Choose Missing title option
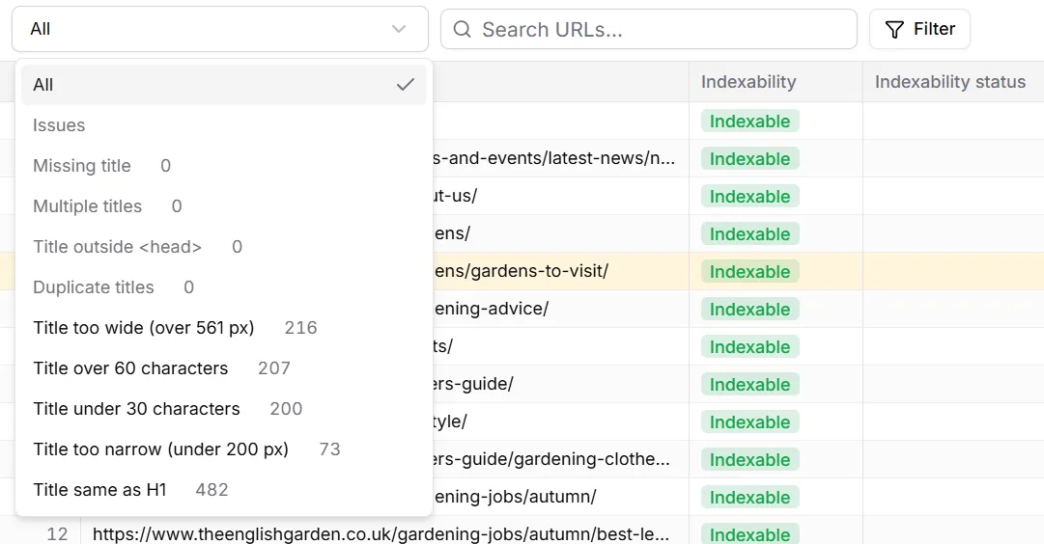 tap(224, 166)
